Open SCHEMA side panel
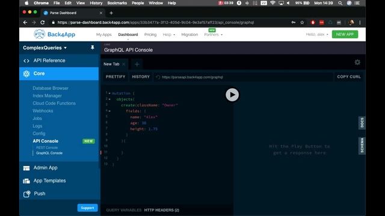 pos(362,145)
